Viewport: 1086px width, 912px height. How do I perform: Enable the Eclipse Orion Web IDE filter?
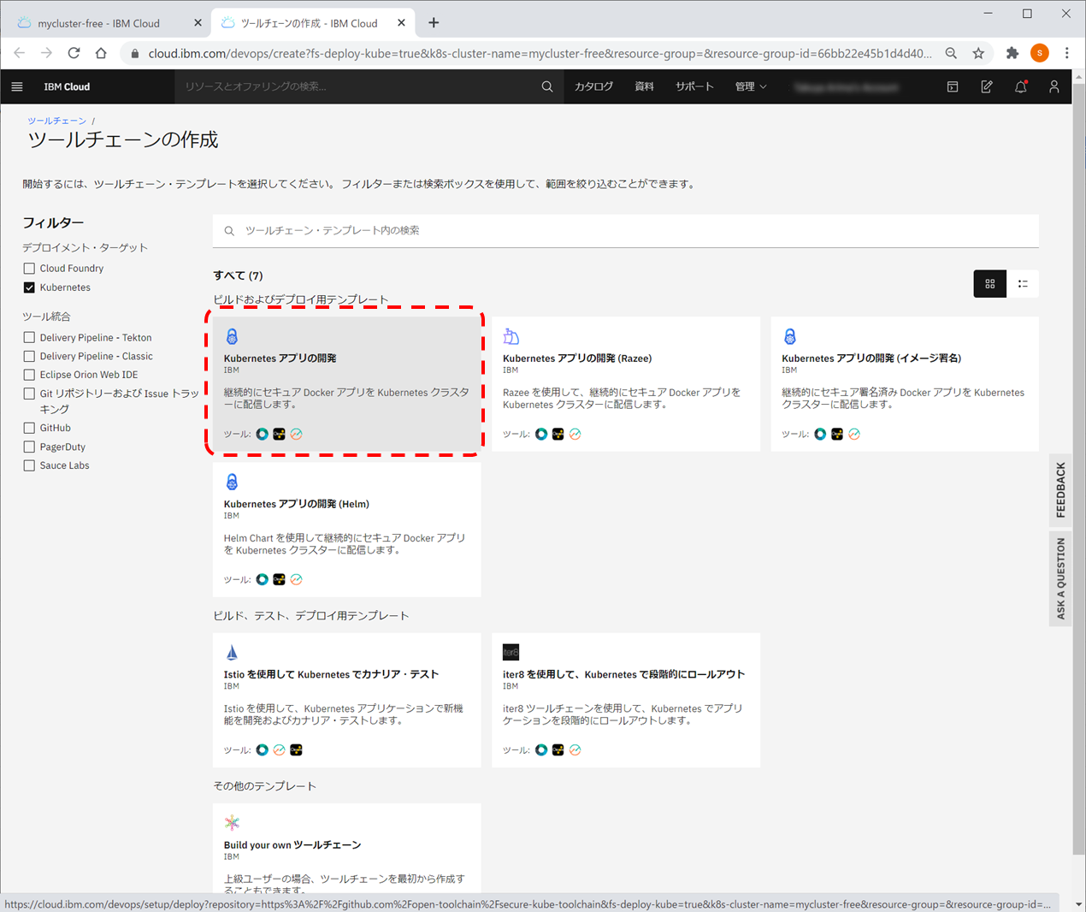point(29,375)
